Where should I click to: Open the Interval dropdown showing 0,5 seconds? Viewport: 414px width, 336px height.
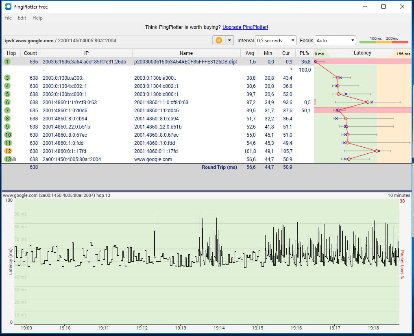tap(276, 40)
